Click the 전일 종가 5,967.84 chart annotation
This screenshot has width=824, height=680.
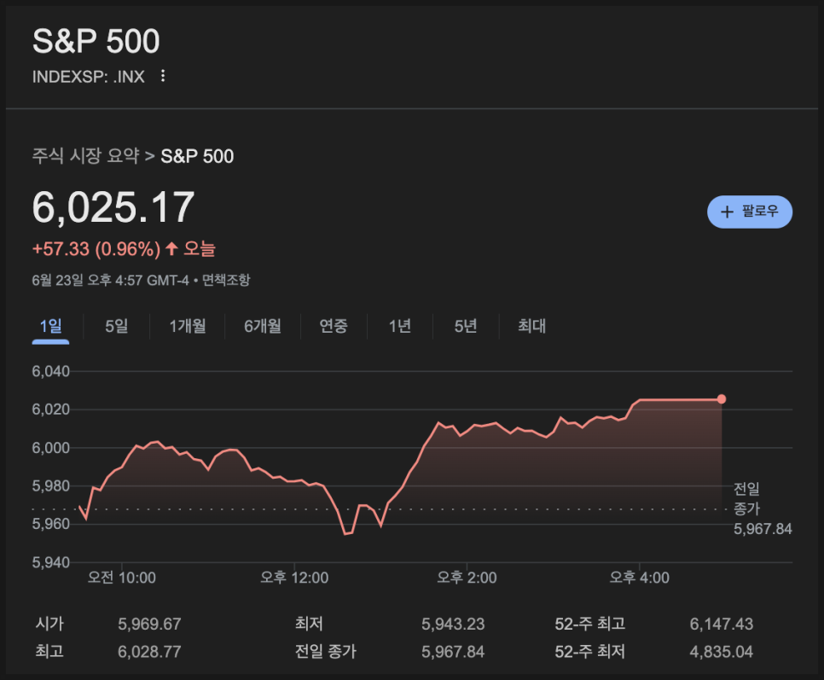click(763, 509)
